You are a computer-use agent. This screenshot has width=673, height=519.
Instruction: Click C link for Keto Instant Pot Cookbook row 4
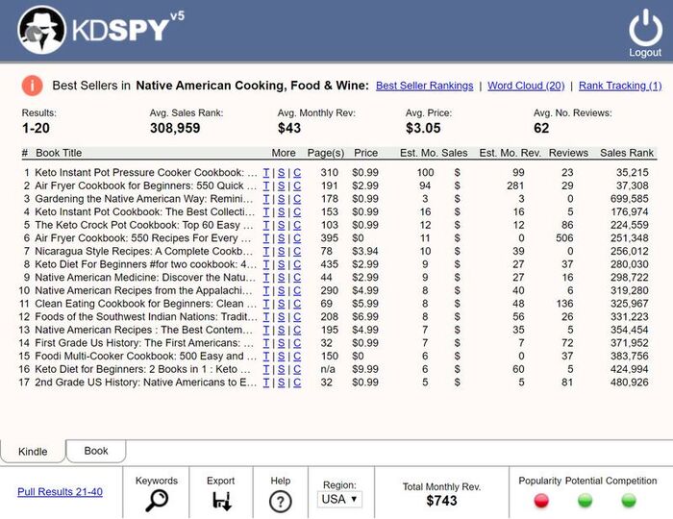[297, 211]
